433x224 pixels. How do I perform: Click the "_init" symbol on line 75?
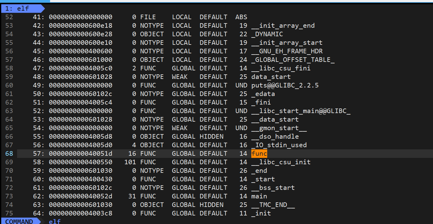261,213
